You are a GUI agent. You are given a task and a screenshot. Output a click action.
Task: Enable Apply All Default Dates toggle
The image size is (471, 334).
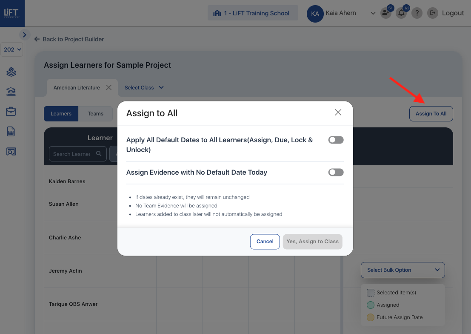coord(336,140)
